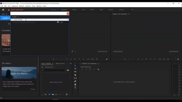Open Timeline display settings wrench
Screen dimensions: 182x102
[x=98, y=69]
